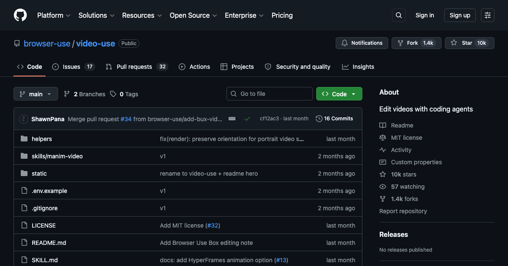Open the skills/manim-video folder
This screenshot has width=508, height=266.
click(57, 156)
